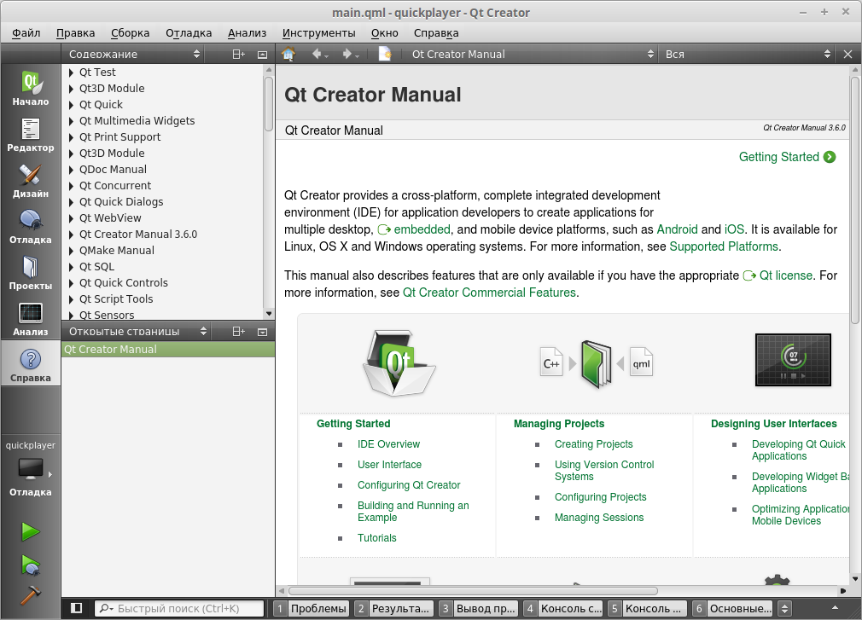Click the help page horizontal scrollbar
This screenshot has height=620, width=862.
coord(474,591)
